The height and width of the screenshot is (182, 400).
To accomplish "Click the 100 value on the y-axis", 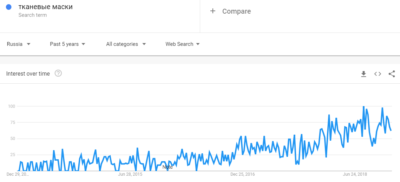I will (x=12, y=106).
